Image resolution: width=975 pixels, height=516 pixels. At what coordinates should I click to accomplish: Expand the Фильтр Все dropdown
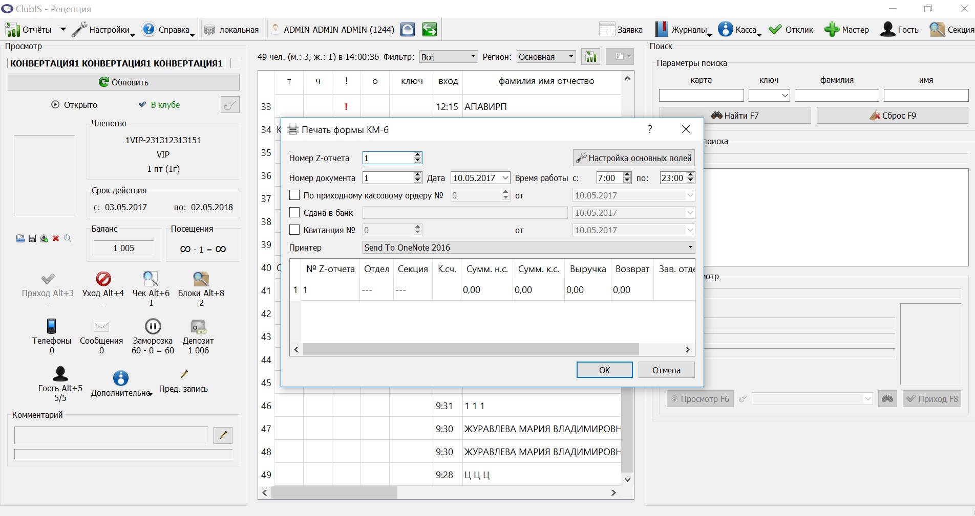[449, 57]
